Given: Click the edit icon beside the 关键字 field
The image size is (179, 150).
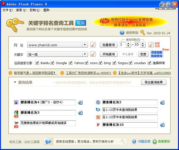Looking at the screenshot, I should click(x=93, y=54).
